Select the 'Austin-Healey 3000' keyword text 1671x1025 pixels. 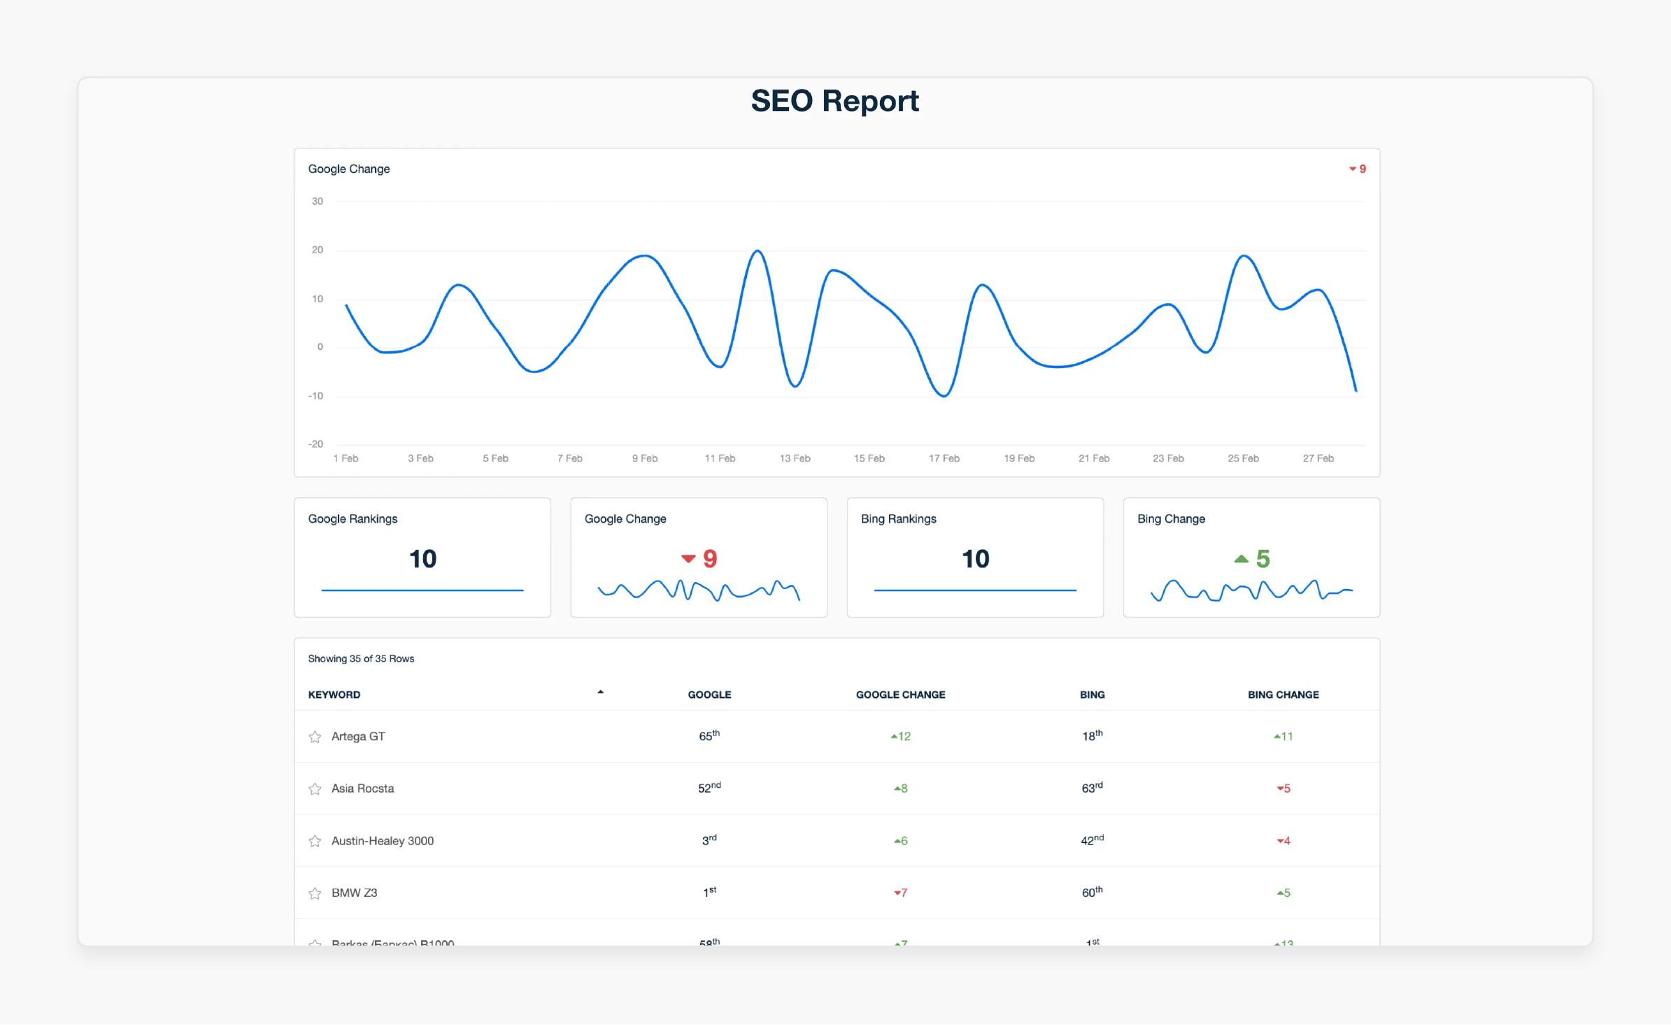coord(383,841)
